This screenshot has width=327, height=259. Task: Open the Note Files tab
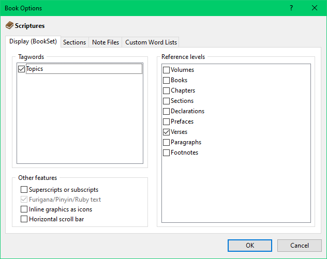(106, 42)
